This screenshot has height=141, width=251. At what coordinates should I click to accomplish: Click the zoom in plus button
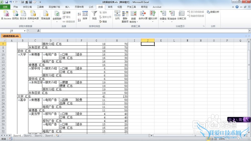pos(249,139)
